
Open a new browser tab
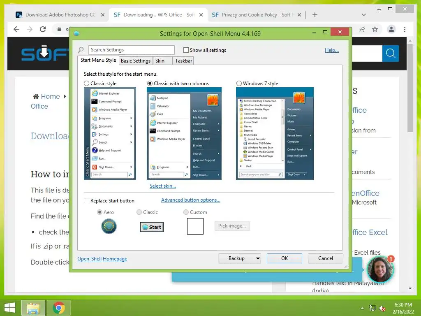(315, 15)
